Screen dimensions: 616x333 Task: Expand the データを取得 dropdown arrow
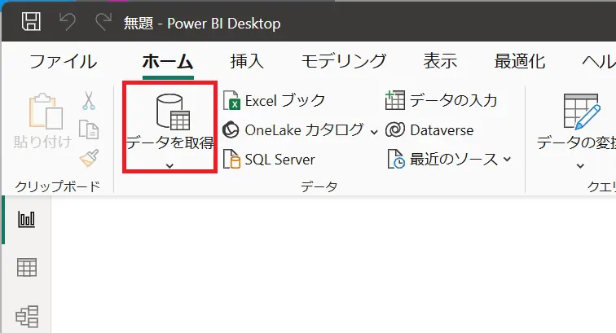pos(169,165)
